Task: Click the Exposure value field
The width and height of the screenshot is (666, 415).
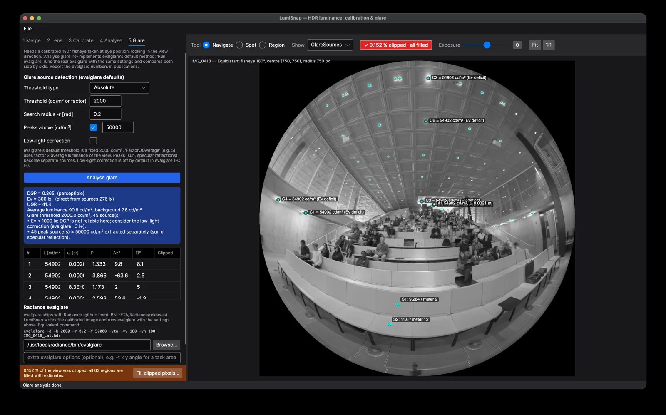Action: (x=517, y=45)
